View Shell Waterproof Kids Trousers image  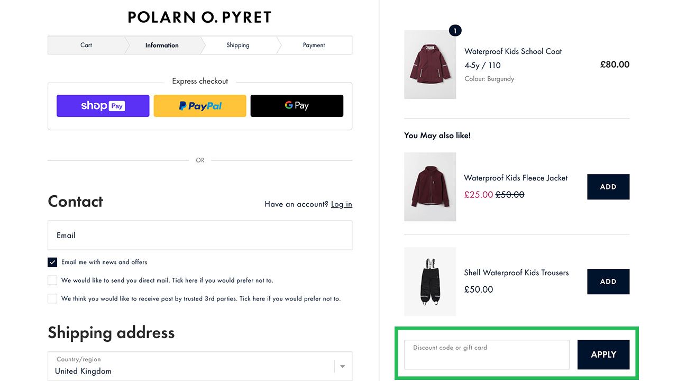click(430, 282)
